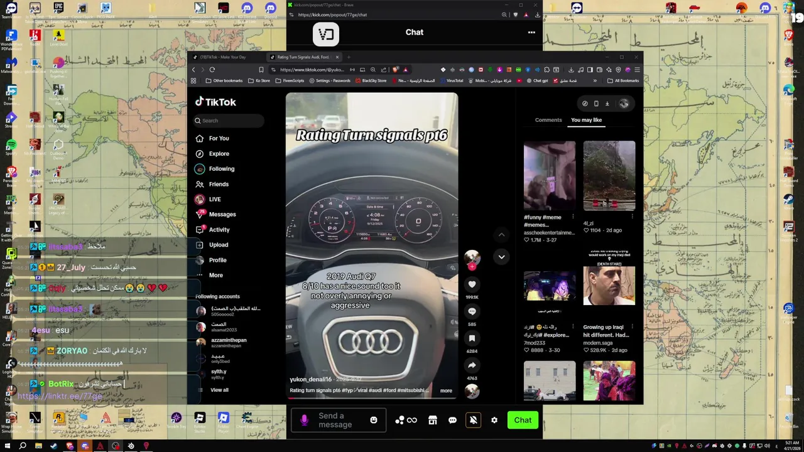Open the FivemScripts bookmarks folder
This screenshot has height=452, width=804.
click(x=290, y=80)
